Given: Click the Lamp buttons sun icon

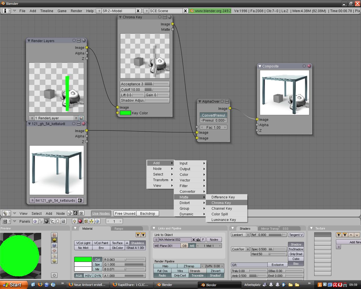Looking at the screenshot, I should pyautogui.click(x=75, y=221).
